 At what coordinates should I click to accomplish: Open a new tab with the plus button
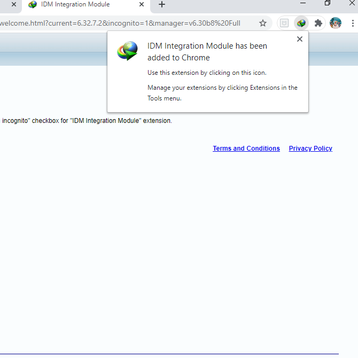coord(162,5)
